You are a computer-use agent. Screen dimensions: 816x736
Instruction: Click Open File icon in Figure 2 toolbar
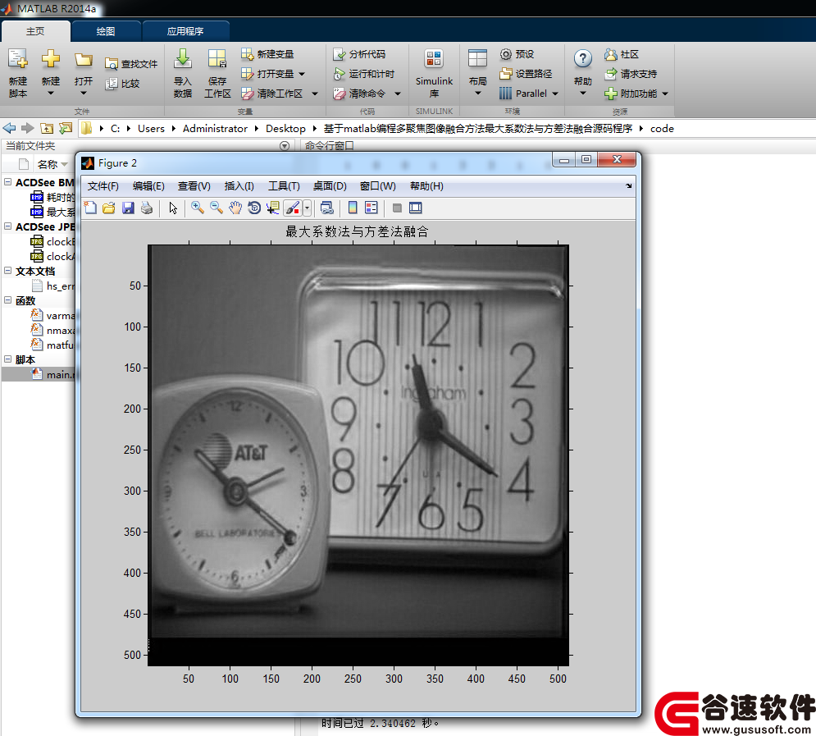[x=109, y=208]
